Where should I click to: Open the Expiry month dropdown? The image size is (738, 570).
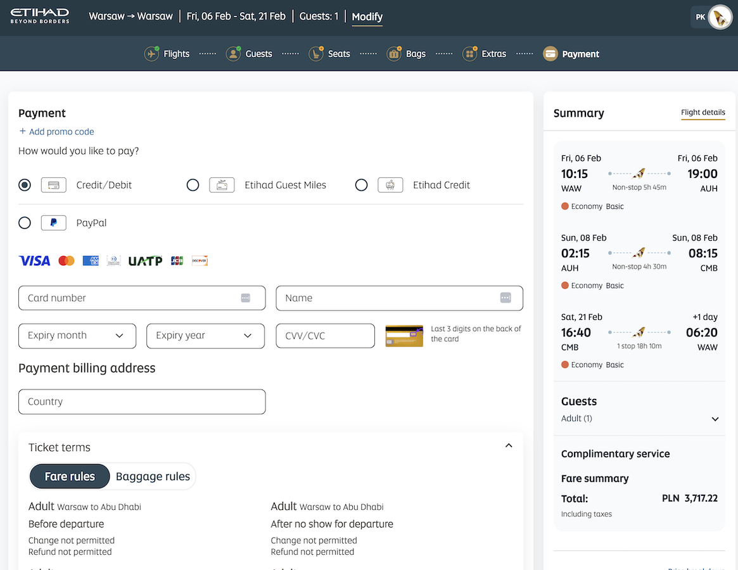pyautogui.click(x=77, y=336)
